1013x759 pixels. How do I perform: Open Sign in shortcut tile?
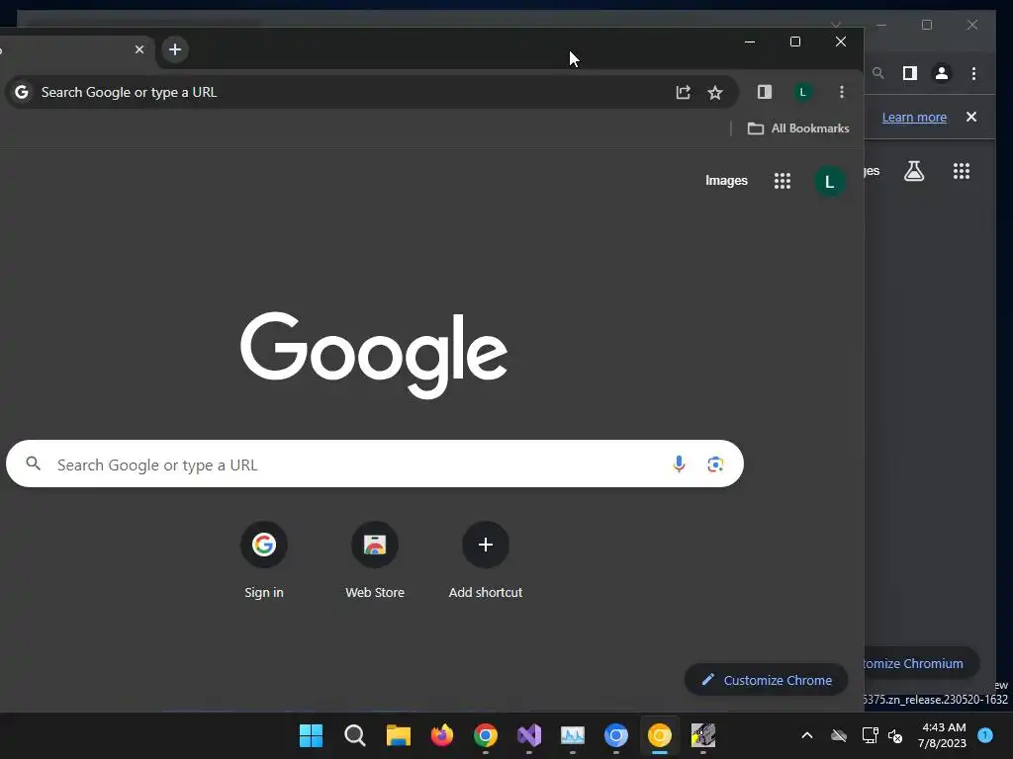tap(263, 560)
